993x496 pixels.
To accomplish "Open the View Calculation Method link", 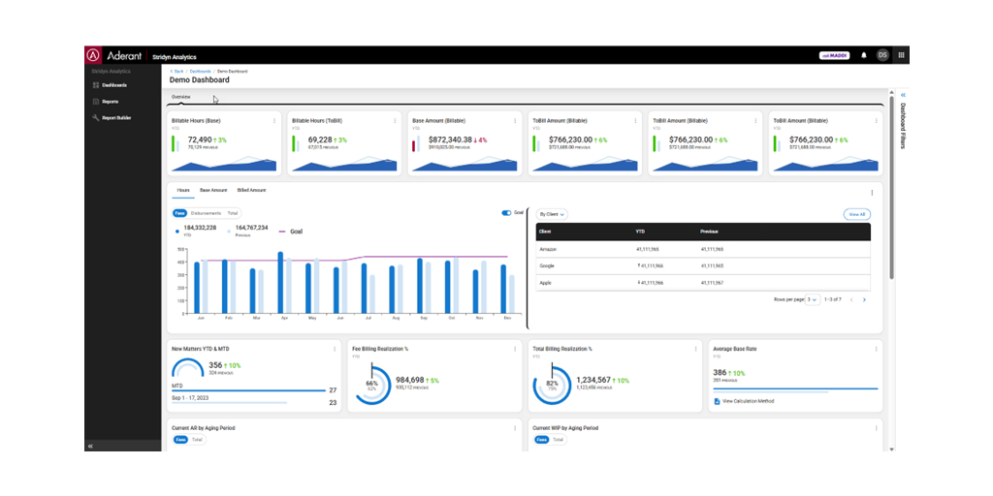I will click(x=746, y=400).
